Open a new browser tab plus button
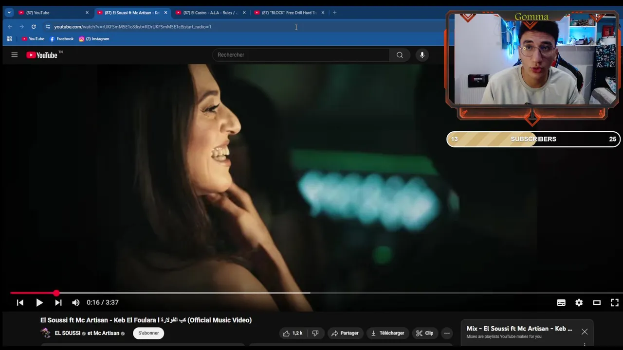623x350 pixels. point(334,13)
